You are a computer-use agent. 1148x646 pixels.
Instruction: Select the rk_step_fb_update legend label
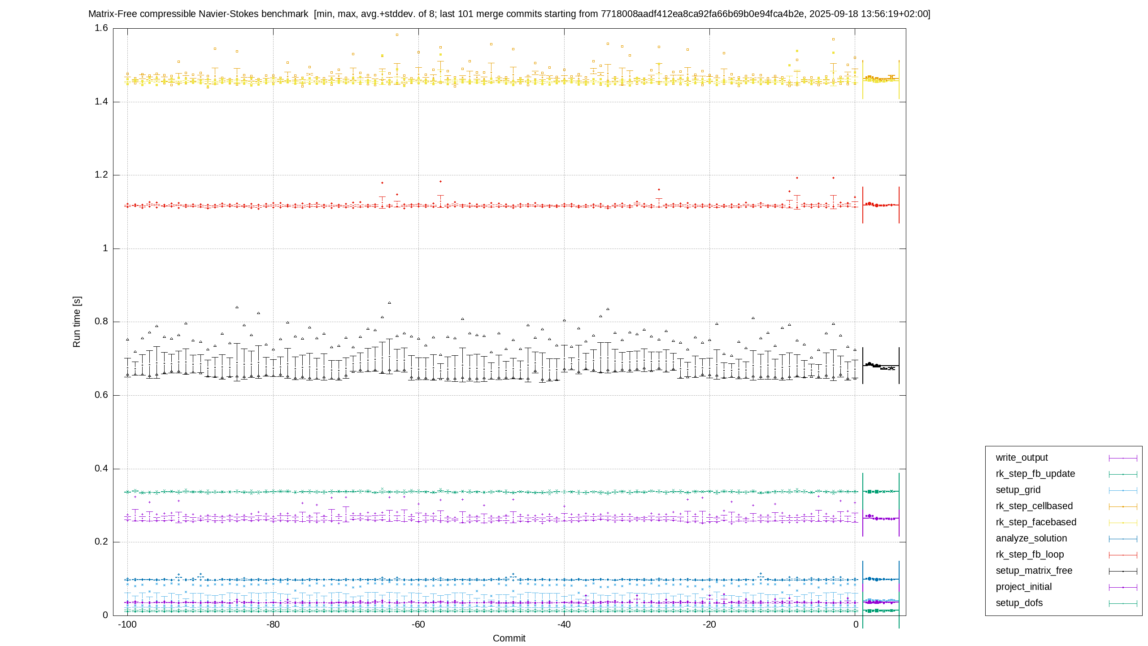[x=1035, y=474]
